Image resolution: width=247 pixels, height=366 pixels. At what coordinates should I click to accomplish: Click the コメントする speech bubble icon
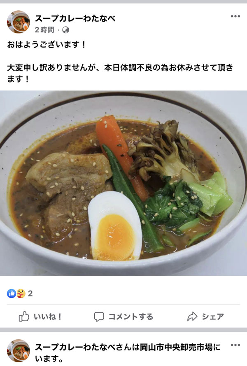tap(99, 317)
